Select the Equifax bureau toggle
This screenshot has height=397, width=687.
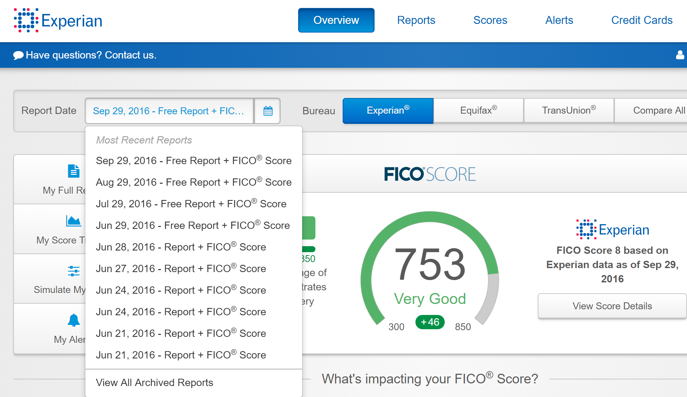coord(478,110)
